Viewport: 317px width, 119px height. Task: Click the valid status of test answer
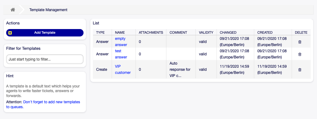[x=203, y=54]
